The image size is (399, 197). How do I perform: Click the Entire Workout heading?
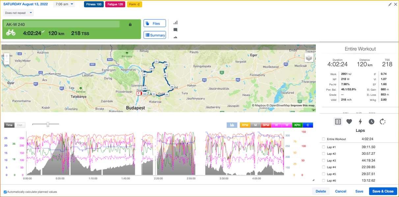[360, 49]
